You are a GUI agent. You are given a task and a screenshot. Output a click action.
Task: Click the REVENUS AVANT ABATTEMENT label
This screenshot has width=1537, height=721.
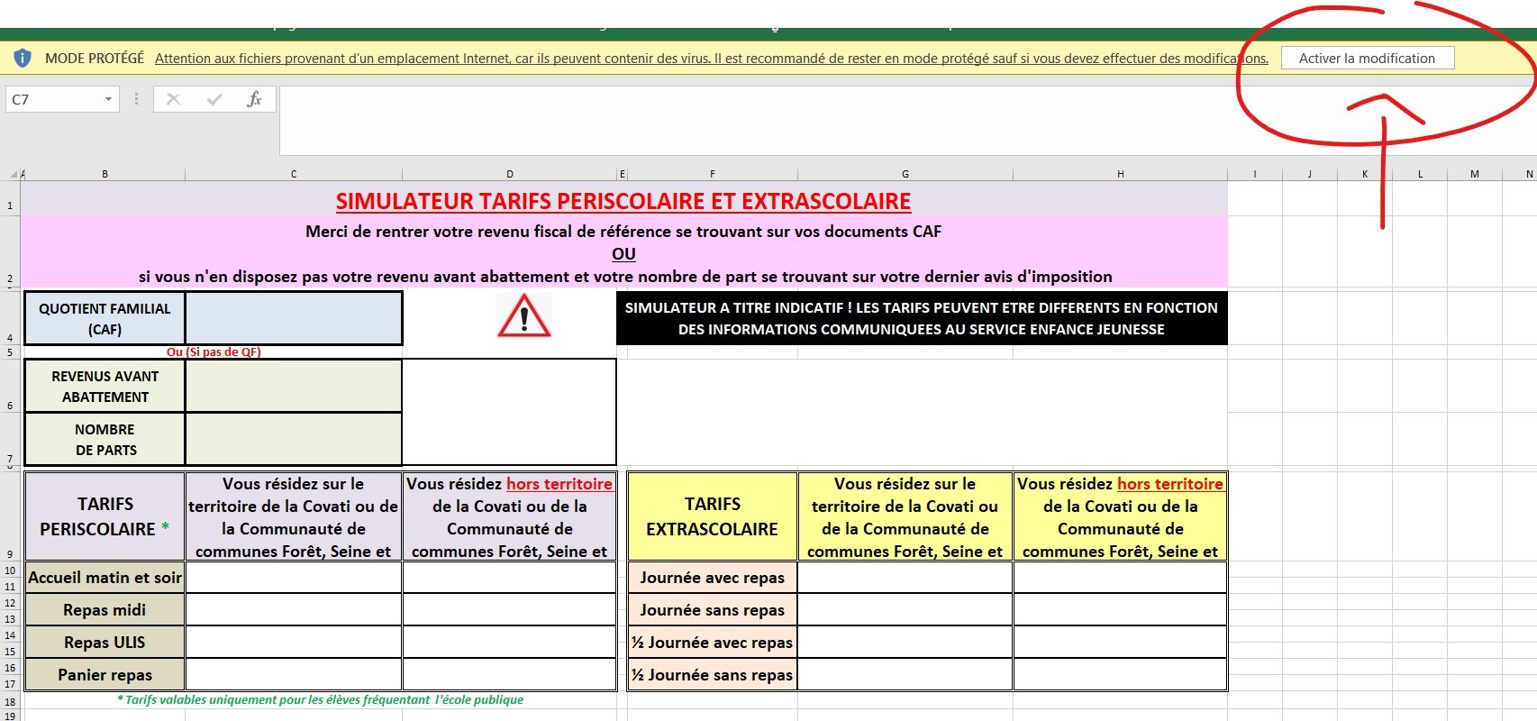pyautogui.click(x=105, y=386)
